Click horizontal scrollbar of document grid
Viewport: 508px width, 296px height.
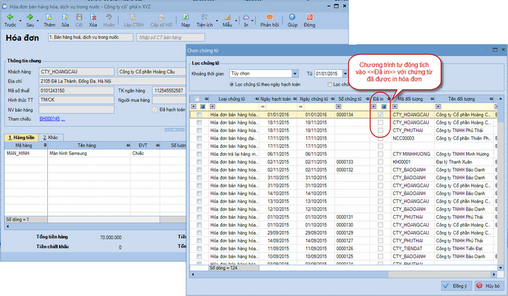pyautogui.click(x=344, y=274)
